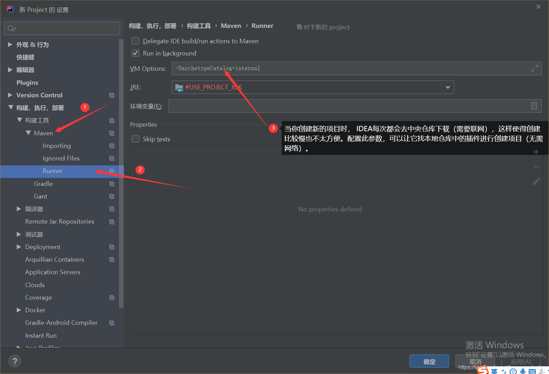The image size is (549, 374).
Task: Click project-level icon beside Coverage
Action: (112, 298)
